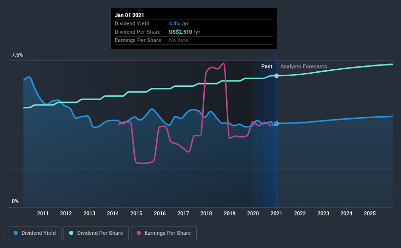Screen dimensions: 401x248
Task: Click the 2025 x-axis year label
Action: coord(370,213)
